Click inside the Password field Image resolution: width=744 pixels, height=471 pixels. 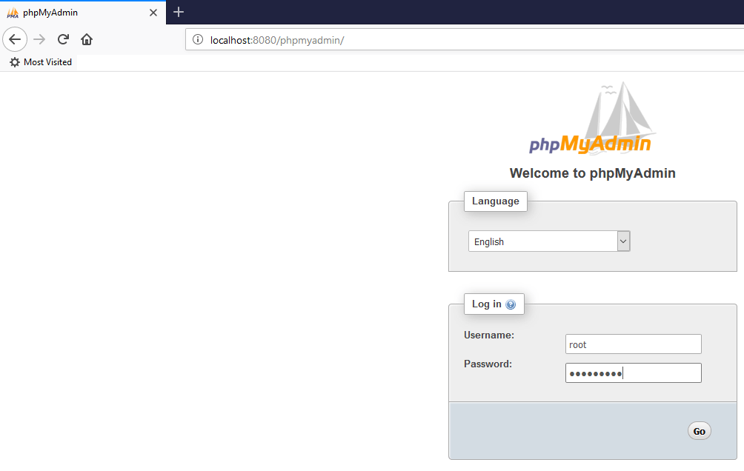click(633, 373)
